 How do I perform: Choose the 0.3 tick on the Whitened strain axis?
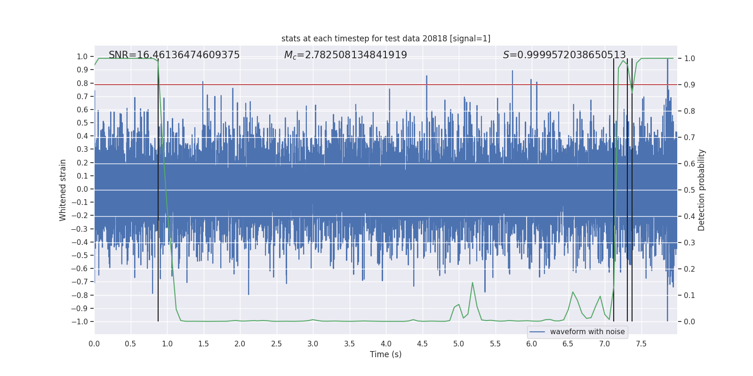tap(82, 149)
